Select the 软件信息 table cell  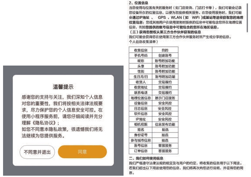[141, 114]
